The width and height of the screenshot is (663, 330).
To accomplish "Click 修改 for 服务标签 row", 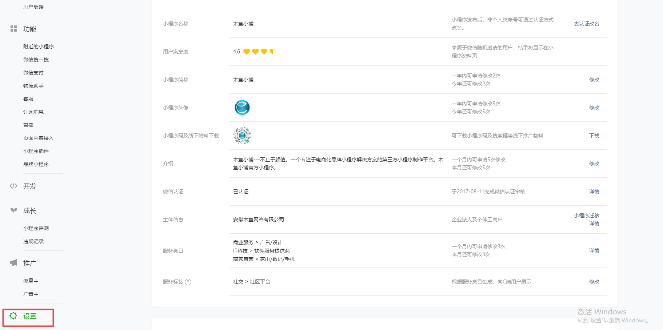I will click(594, 282).
